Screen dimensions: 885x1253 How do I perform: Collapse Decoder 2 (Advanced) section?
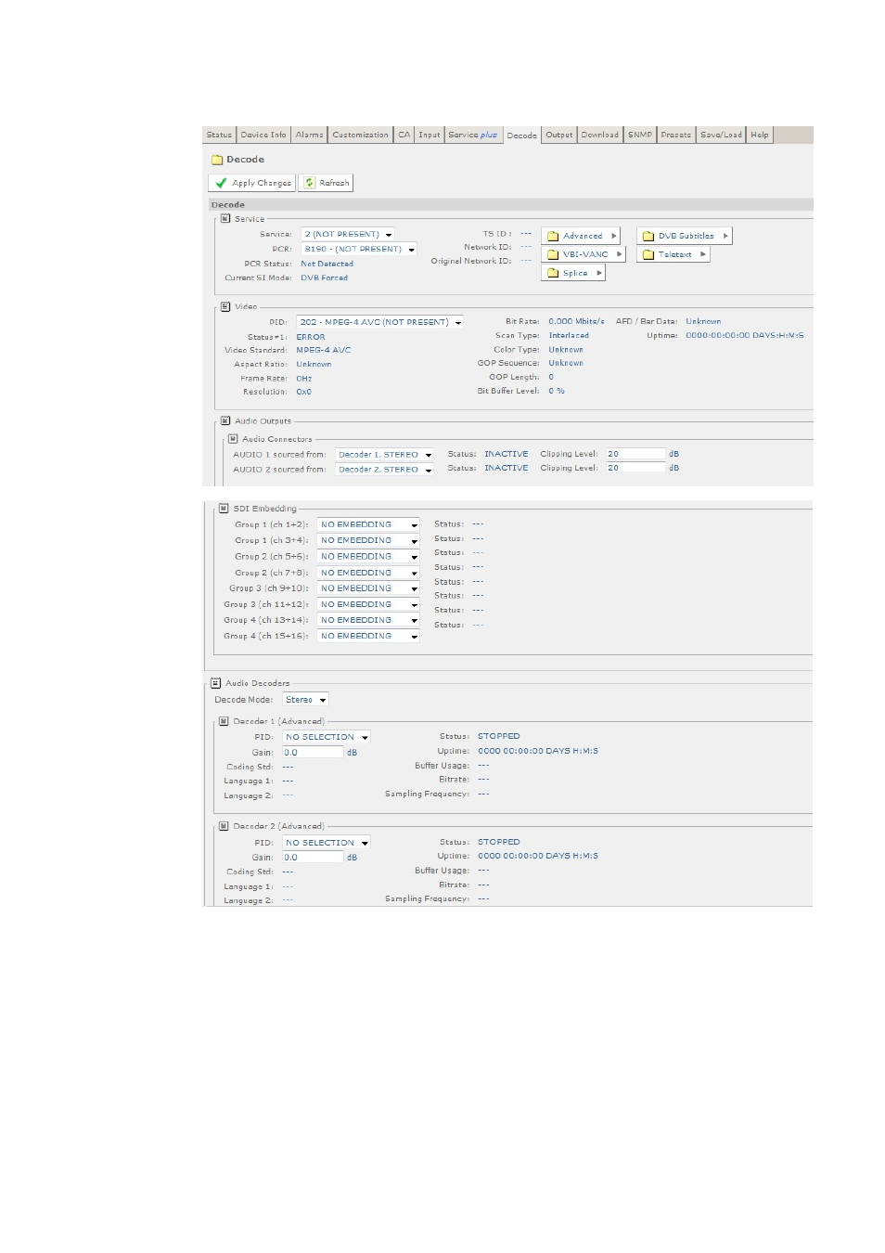224,826
